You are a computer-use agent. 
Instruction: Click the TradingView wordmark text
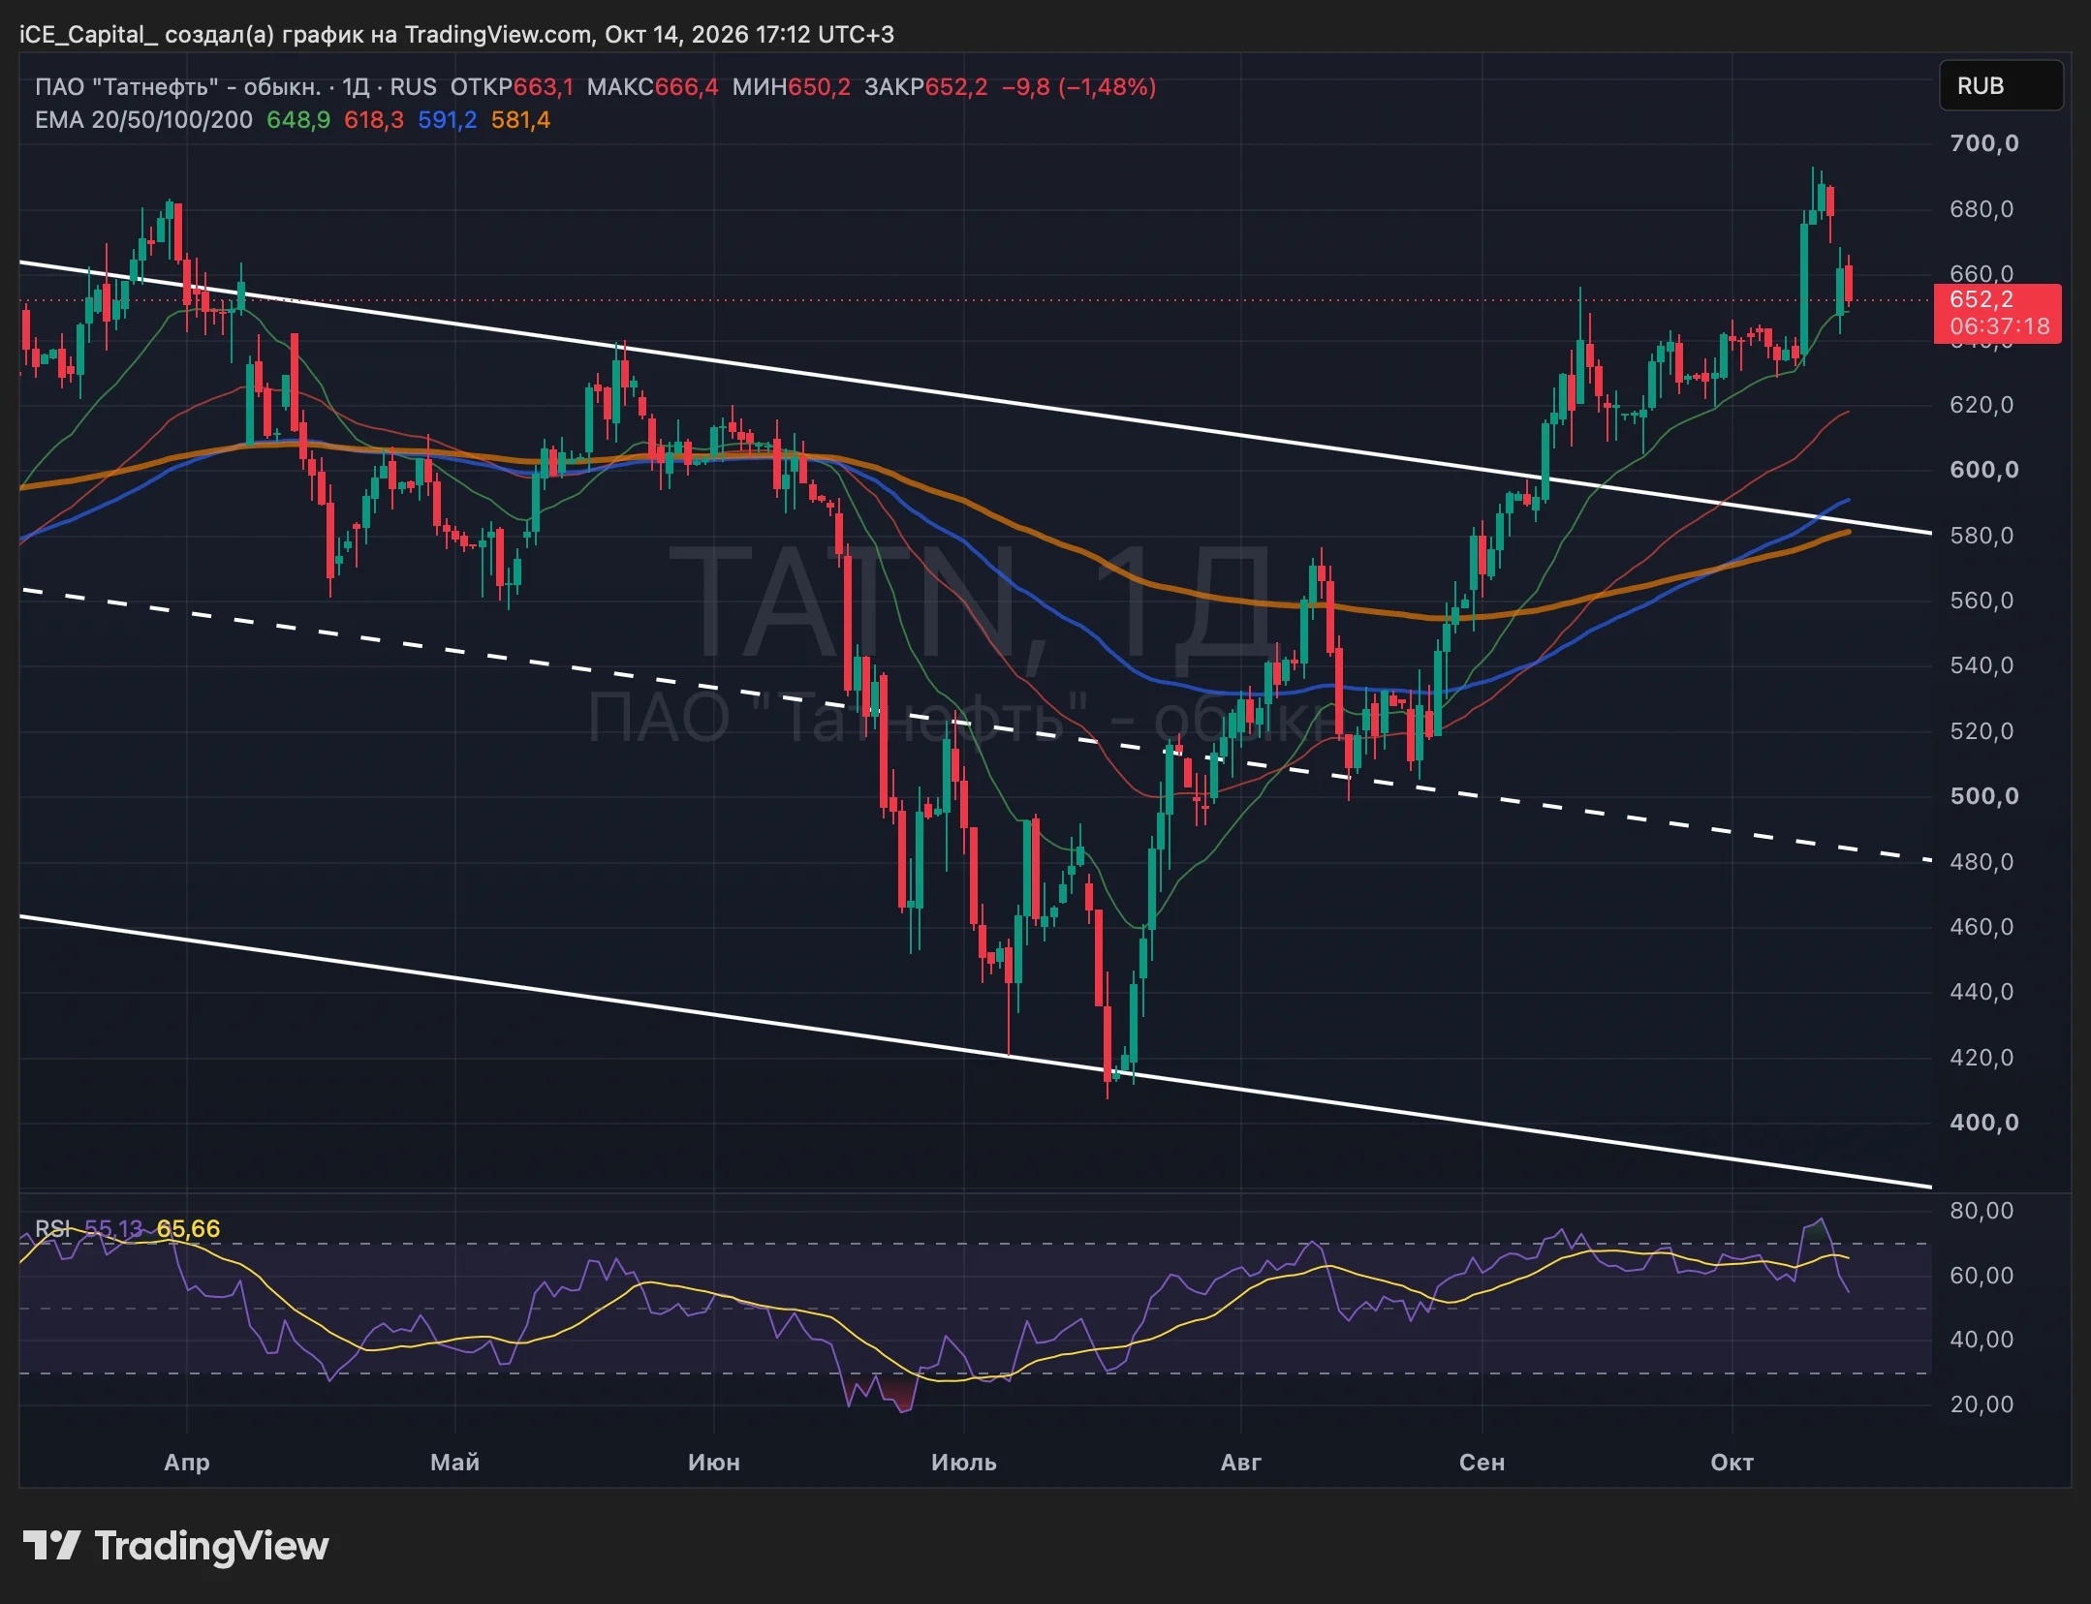(x=212, y=1546)
